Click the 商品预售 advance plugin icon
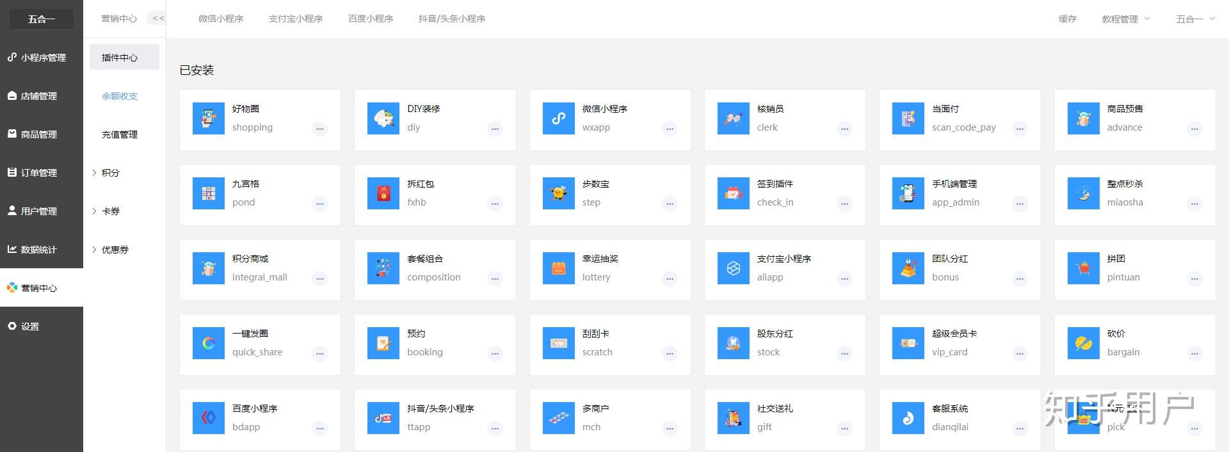This screenshot has height=452, width=1229. [1084, 118]
